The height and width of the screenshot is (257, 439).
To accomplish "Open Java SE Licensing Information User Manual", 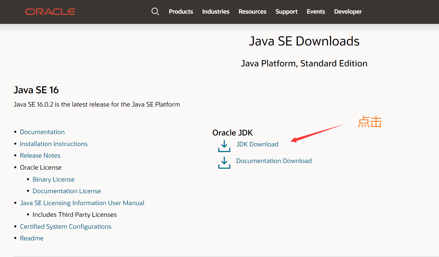I will 82,203.
